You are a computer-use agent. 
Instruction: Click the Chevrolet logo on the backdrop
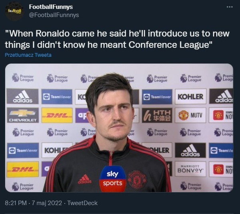point(23,115)
